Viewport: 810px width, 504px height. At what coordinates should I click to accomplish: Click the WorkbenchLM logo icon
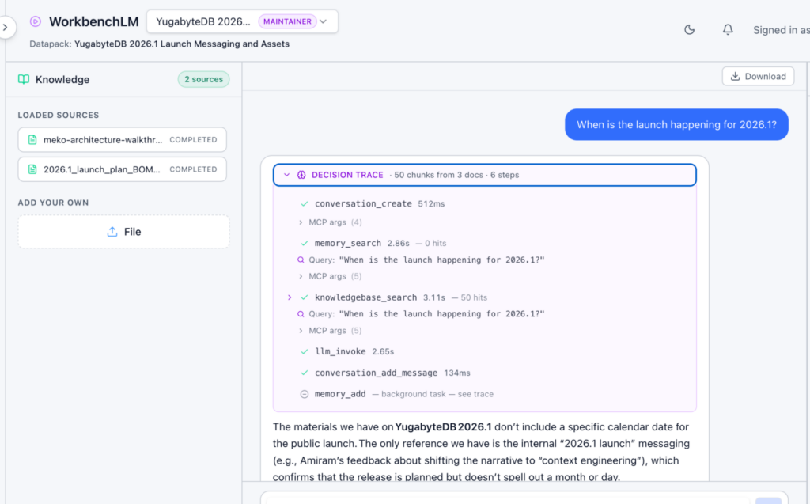click(35, 21)
